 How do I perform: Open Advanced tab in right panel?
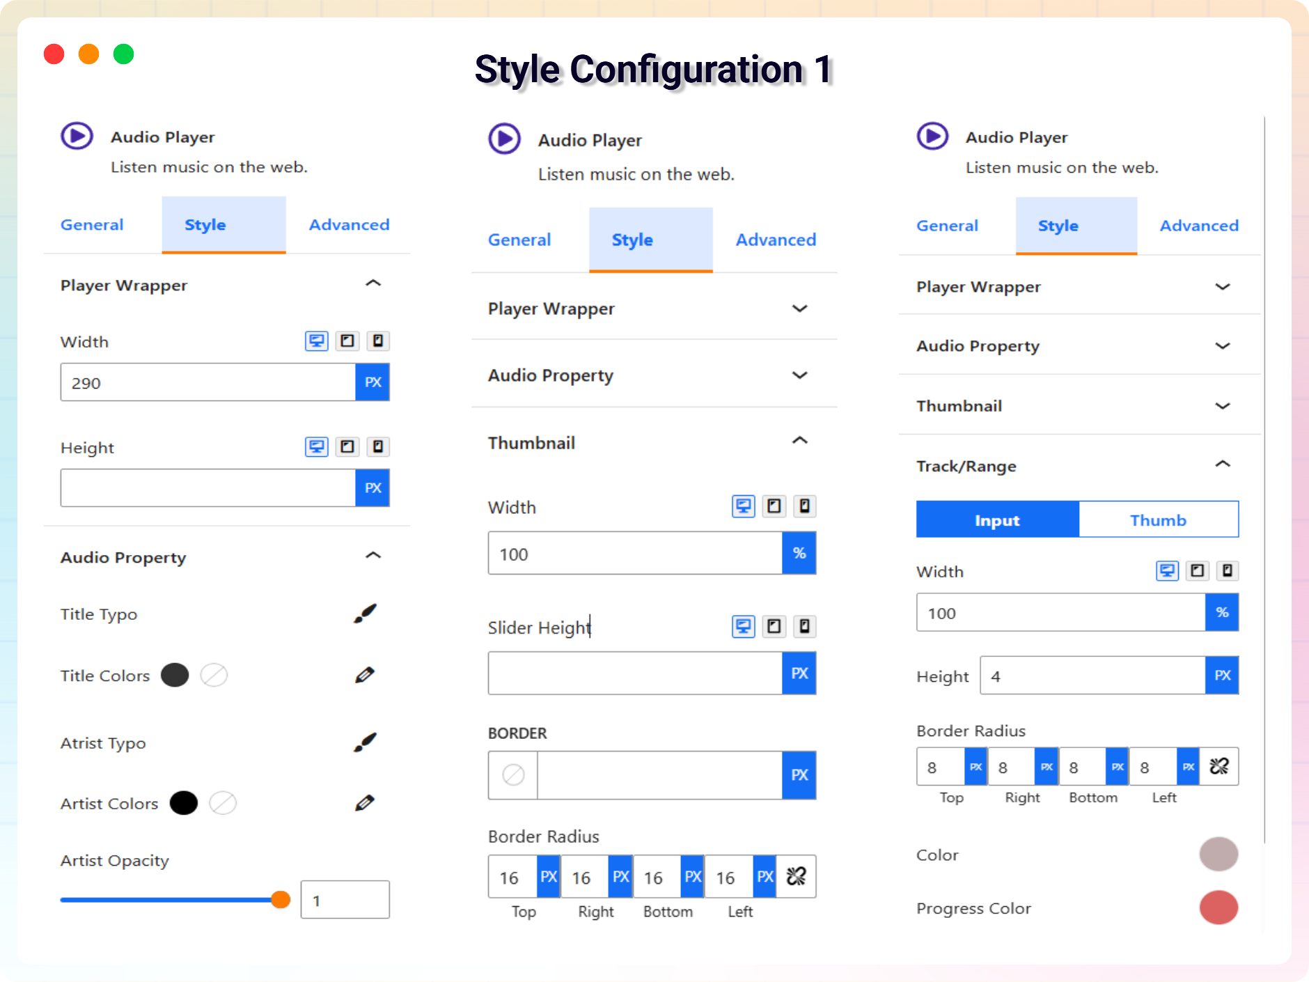point(1199,226)
